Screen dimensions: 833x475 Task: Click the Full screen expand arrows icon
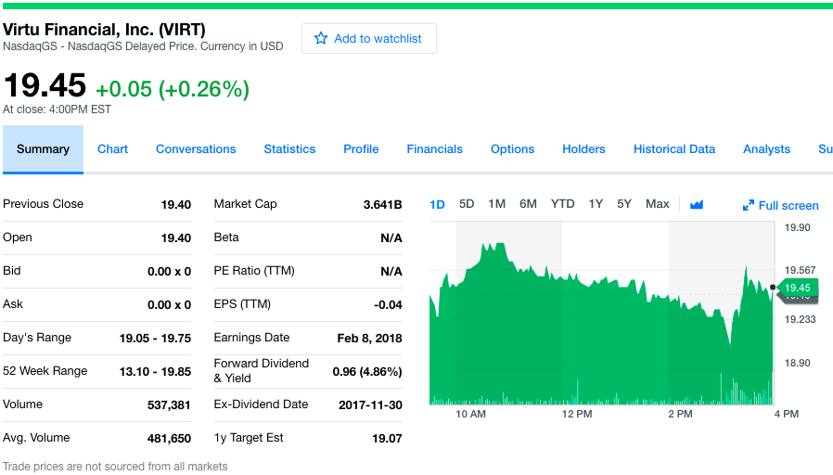[749, 206]
